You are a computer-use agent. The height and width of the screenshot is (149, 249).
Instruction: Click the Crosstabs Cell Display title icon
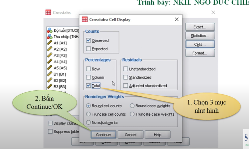[84, 20]
